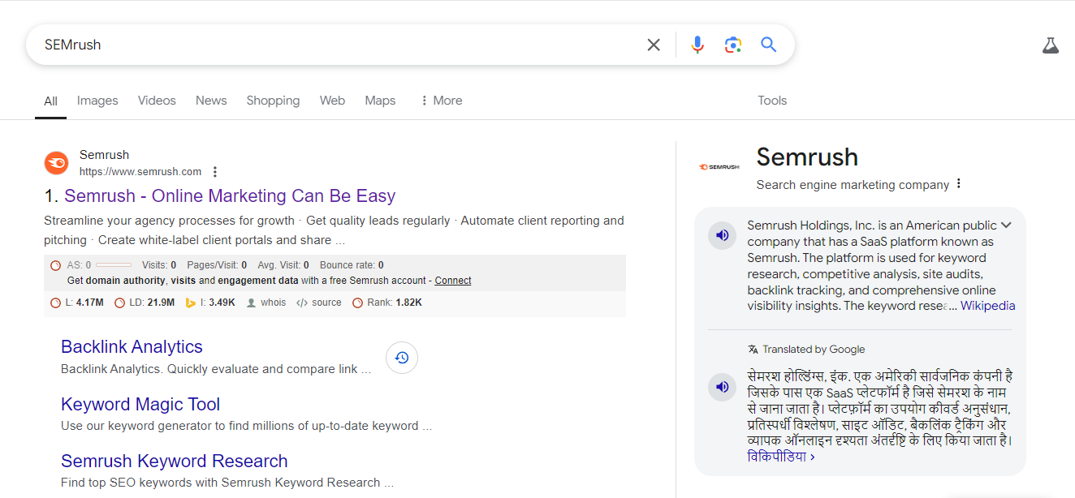The image size is (1075, 498).
Task: Open Google Lens image search
Action: tap(733, 45)
